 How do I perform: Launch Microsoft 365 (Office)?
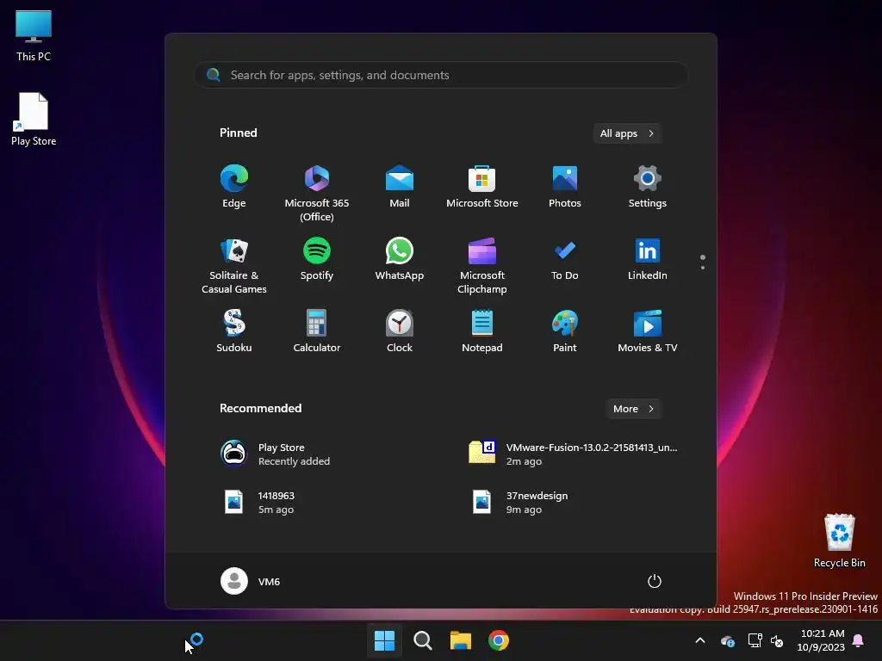pyautogui.click(x=317, y=193)
